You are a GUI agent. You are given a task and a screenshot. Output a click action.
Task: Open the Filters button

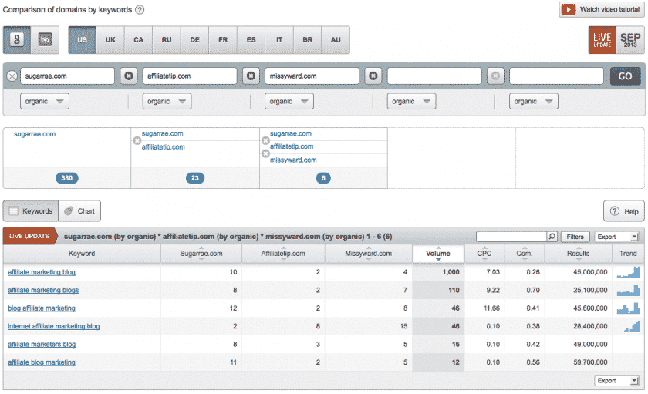coord(575,237)
